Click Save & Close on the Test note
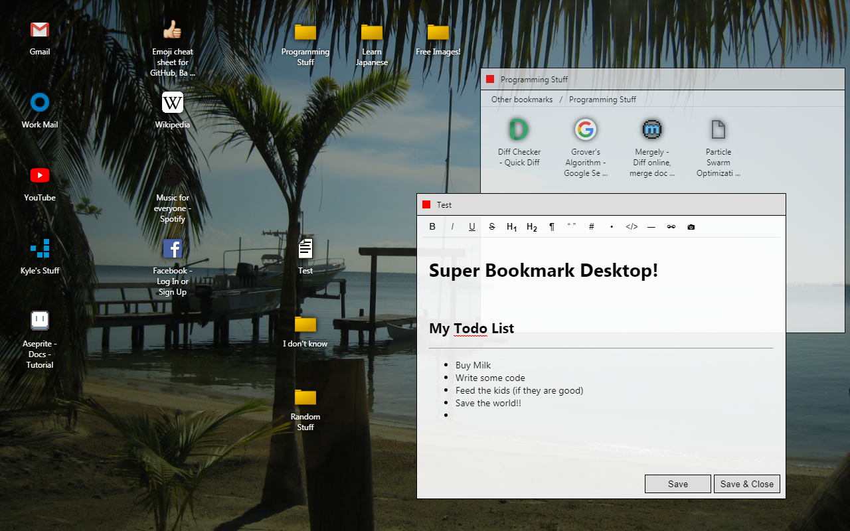 (746, 483)
